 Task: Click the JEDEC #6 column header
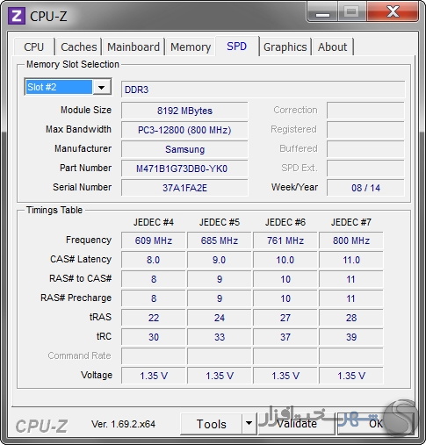coord(285,222)
